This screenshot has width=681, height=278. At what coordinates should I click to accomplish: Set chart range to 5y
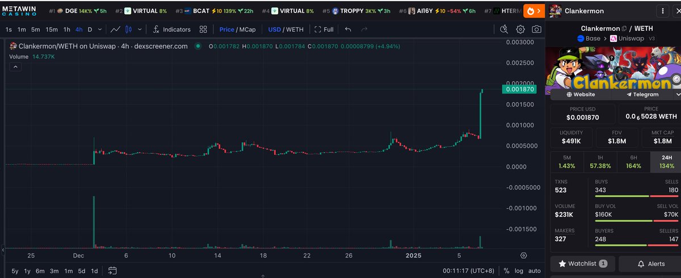tap(15, 271)
